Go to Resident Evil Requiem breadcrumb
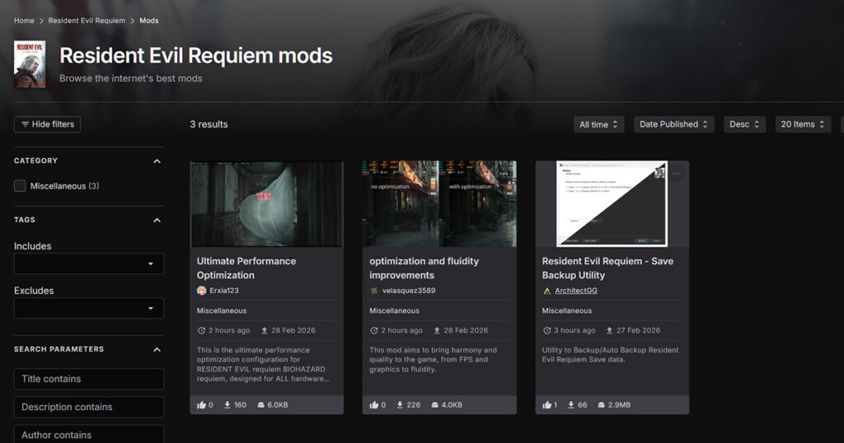Image resolution: width=844 pixels, height=443 pixels. (87, 21)
